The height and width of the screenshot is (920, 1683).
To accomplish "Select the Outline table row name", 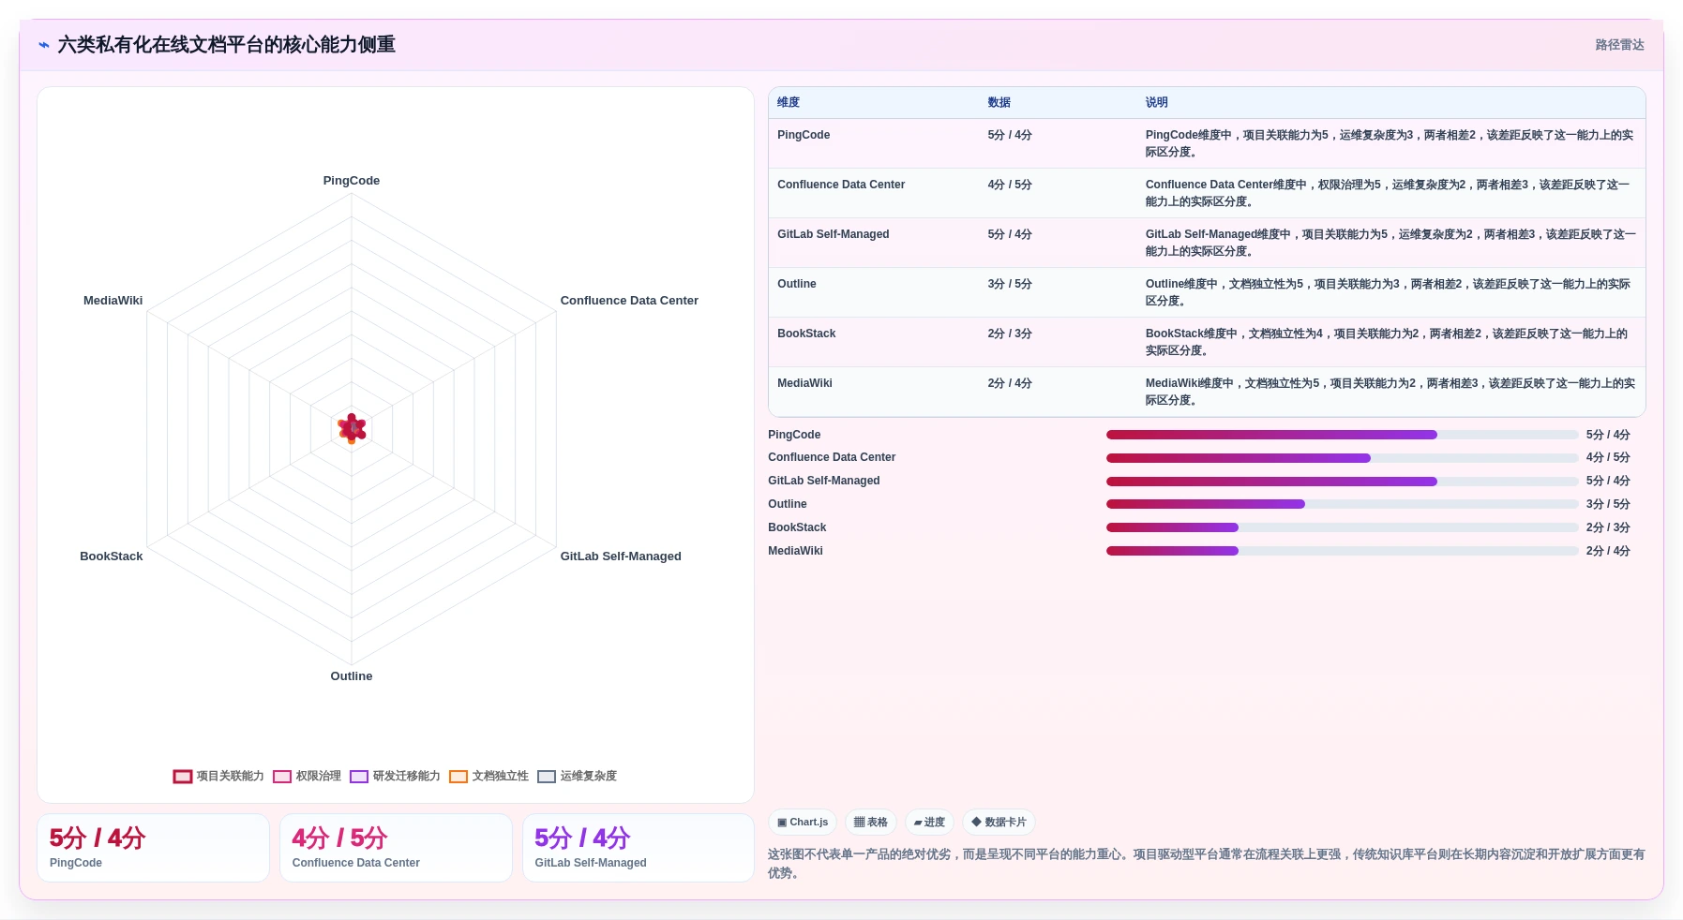I will tap(797, 284).
